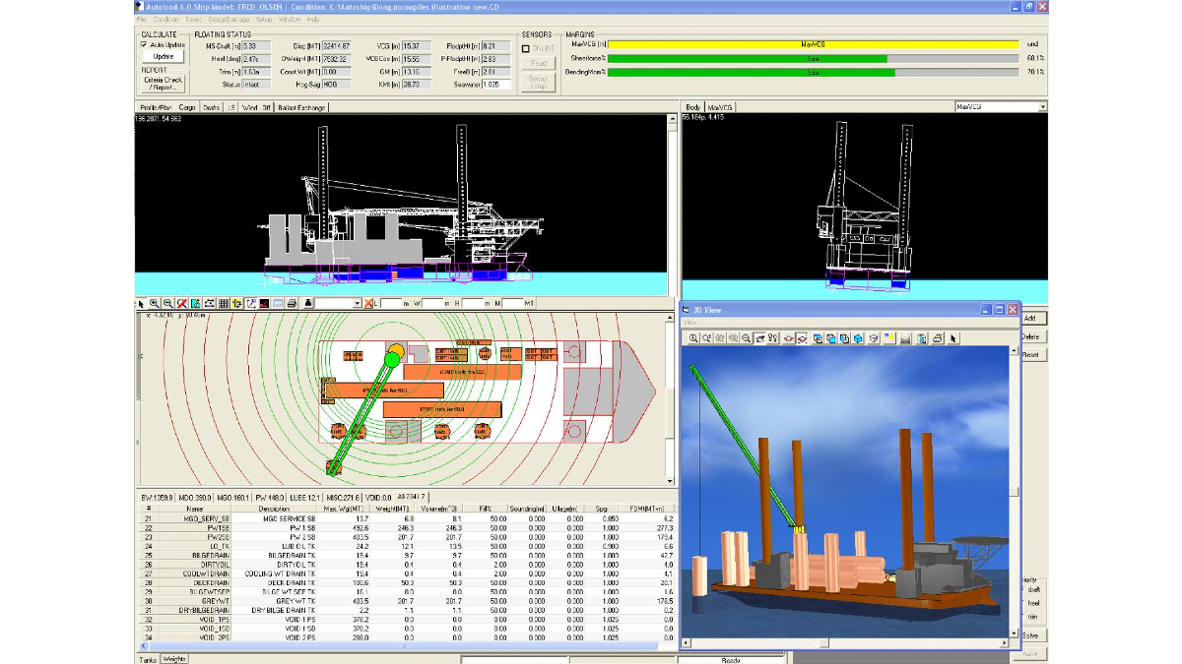Switch to the Weights tab at bottom

coord(174,658)
